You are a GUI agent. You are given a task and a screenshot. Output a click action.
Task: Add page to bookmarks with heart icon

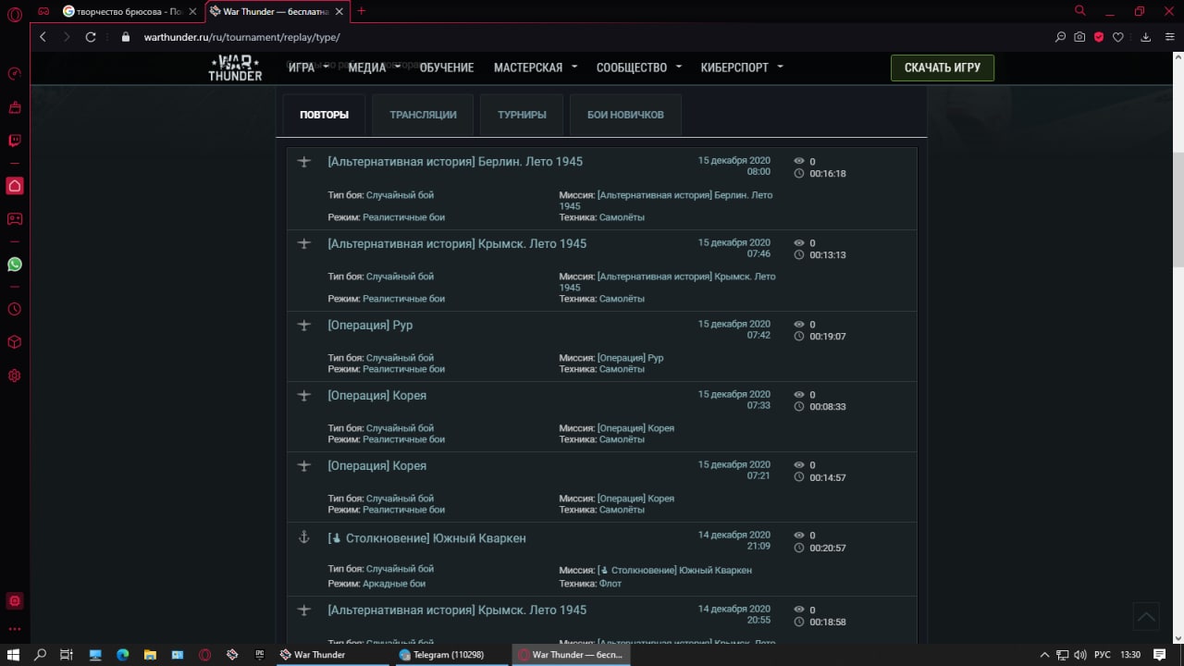1118,37
